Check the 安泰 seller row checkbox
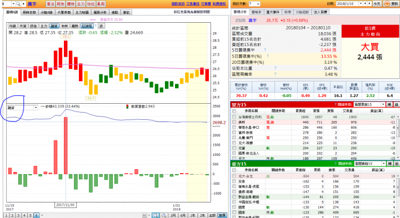This screenshot has width=400, height=218. pos(234,181)
